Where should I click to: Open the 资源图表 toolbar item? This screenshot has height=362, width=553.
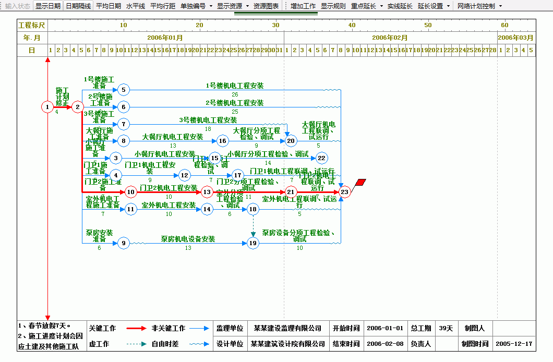click(x=266, y=6)
